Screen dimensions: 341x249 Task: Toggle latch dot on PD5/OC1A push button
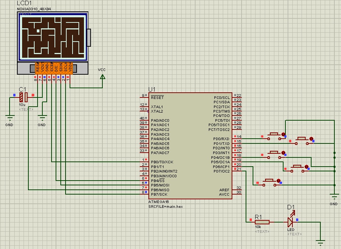306,167
